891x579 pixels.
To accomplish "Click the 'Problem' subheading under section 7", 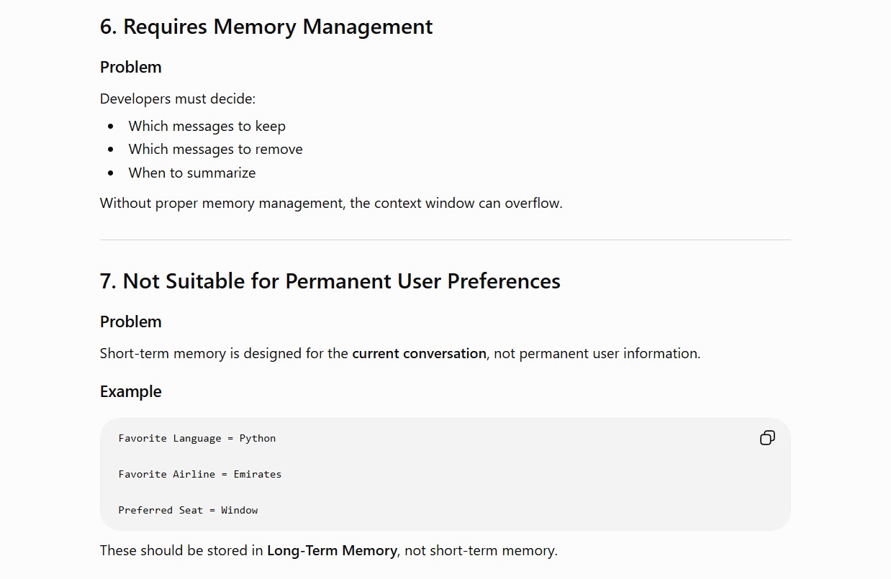I will click(131, 322).
